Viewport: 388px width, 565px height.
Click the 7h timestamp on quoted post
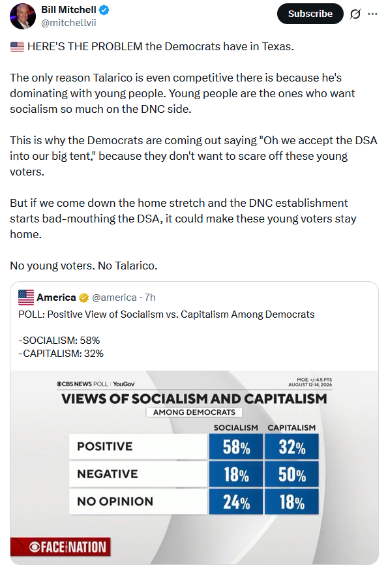click(150, 298)
